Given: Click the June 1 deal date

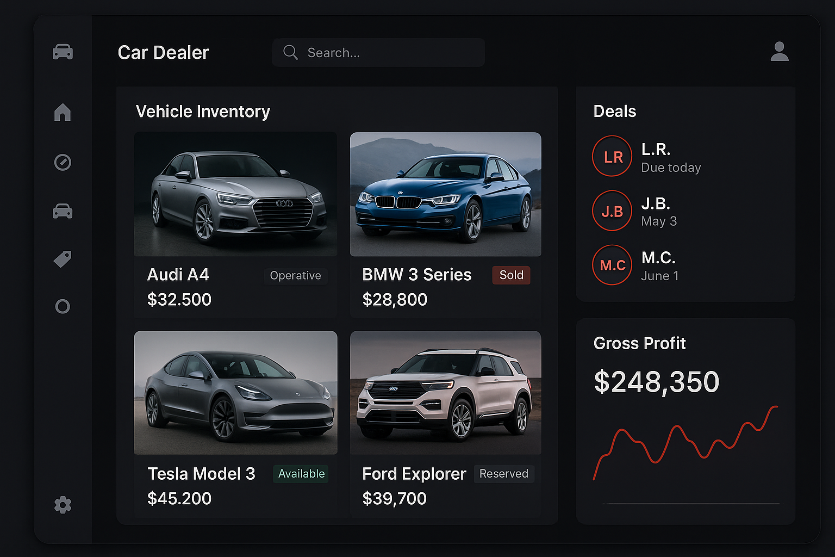Looking at the screenshot, I should (x=660, y=276).
